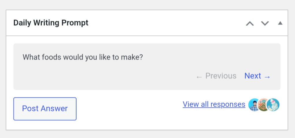The image size is (295, 138).
Task: Click the teal watercolor avatar
Action: (x=274, y=105)
